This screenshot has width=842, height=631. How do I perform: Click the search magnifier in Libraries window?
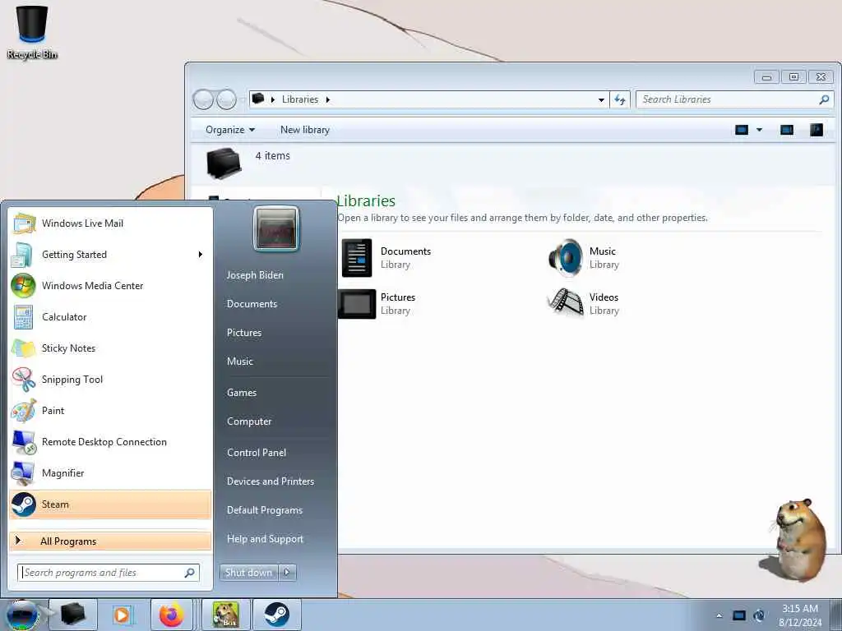coord(824,99)
